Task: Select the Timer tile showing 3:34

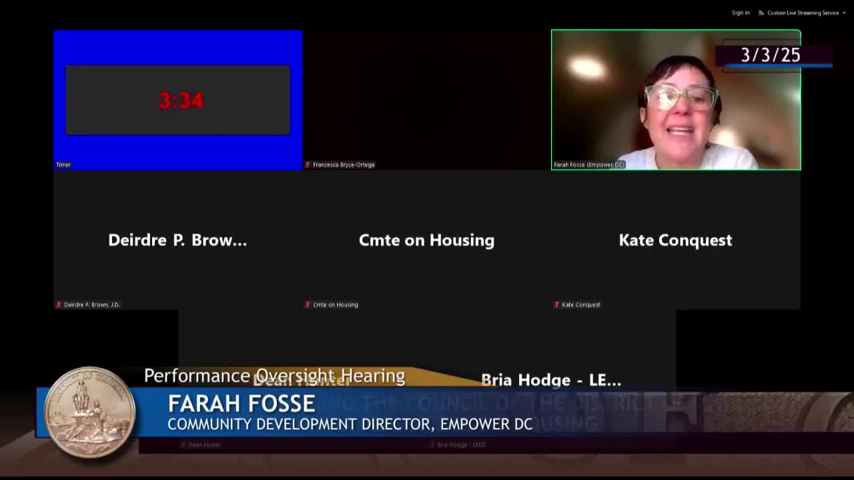Action: [x=178, y=100]
